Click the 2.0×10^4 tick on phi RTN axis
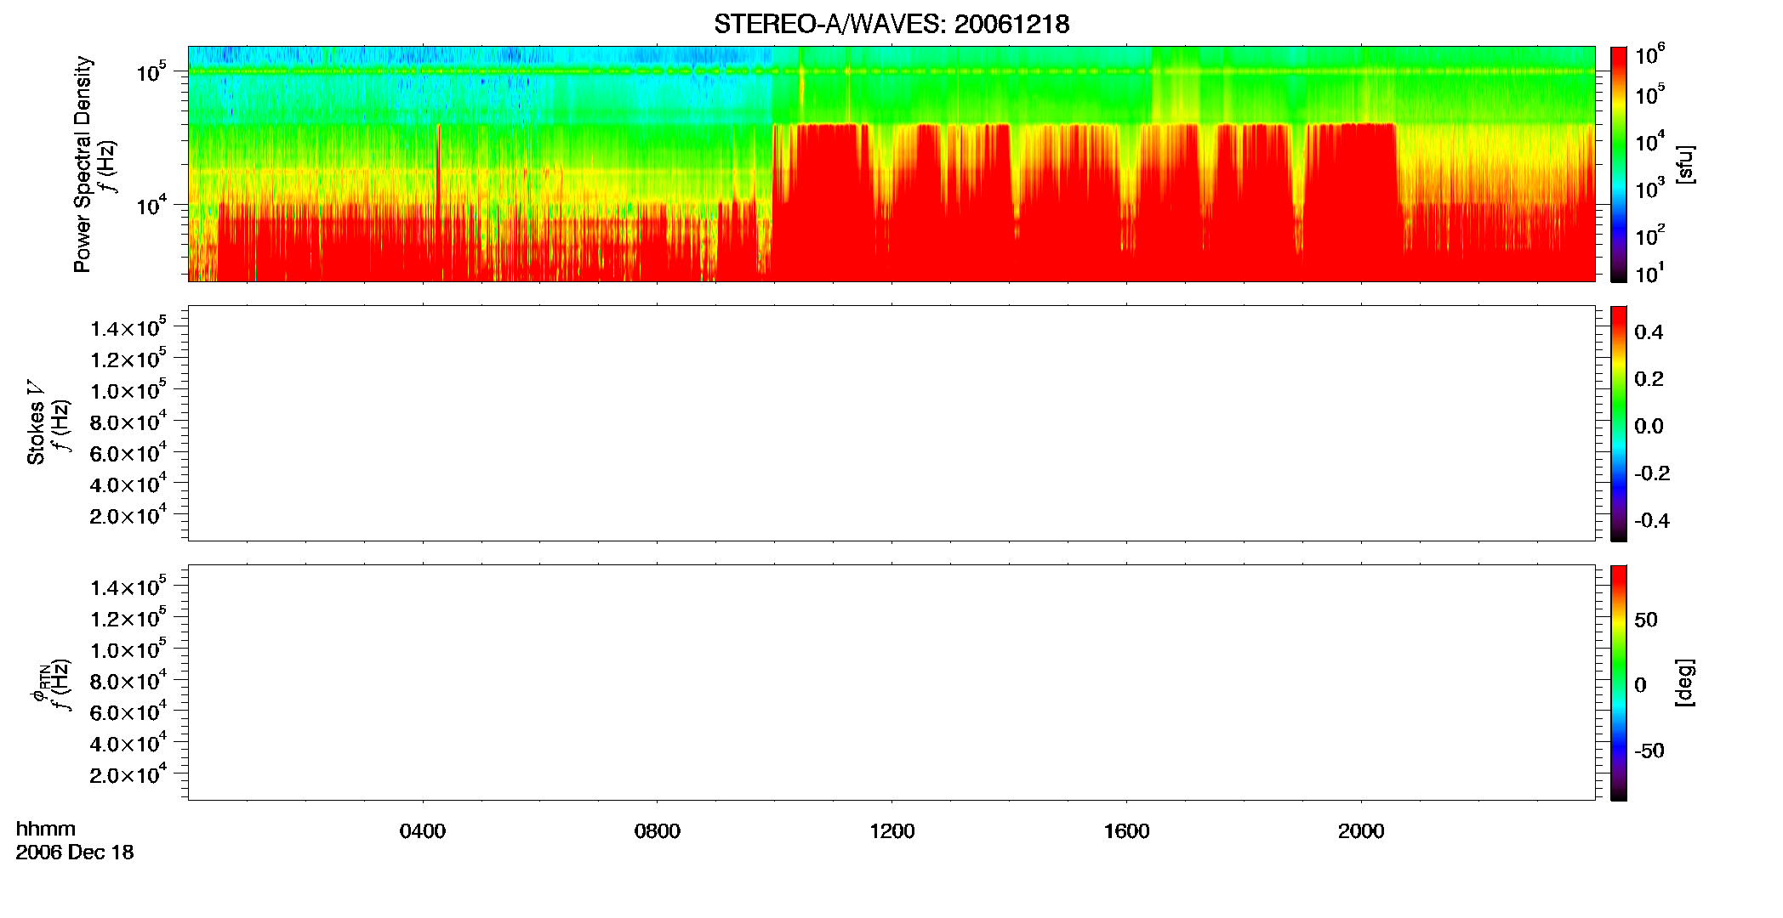 [x=128, y=774]
